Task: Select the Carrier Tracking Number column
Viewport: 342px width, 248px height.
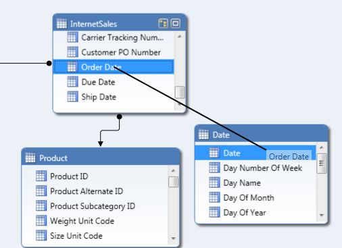Action: click(114, 37)
